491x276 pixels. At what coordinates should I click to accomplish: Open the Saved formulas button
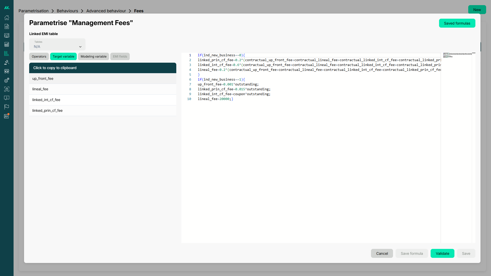point(457,23)
